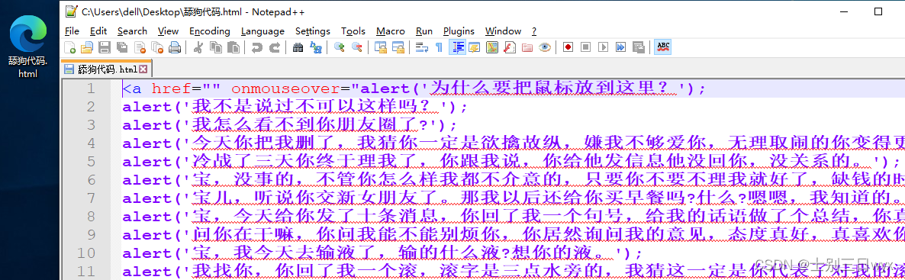Click the Print toolbar icon
The image size is (905, 280).
(x=174, y=47)
